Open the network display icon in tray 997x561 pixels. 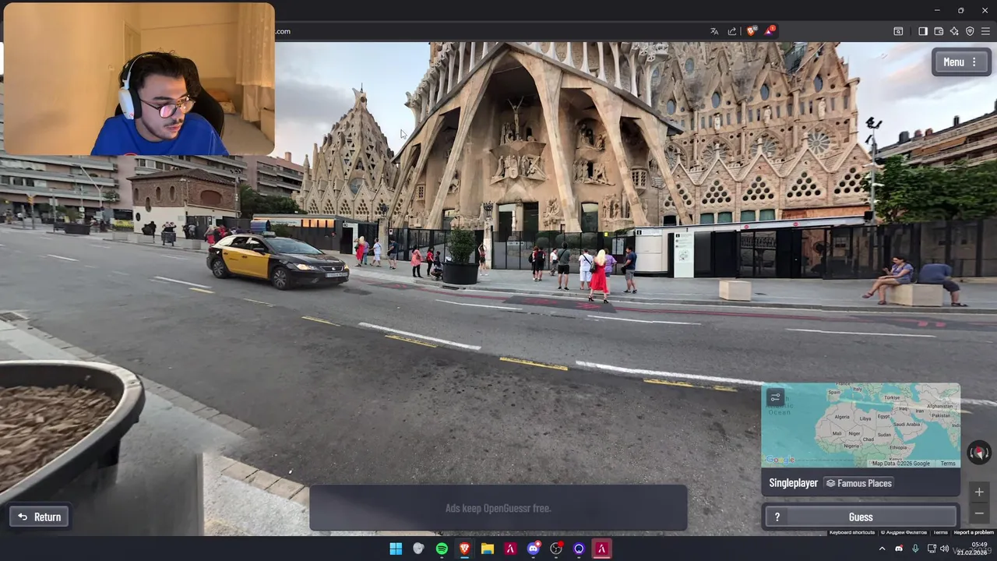pyautogui.click(x=932, y=549)
